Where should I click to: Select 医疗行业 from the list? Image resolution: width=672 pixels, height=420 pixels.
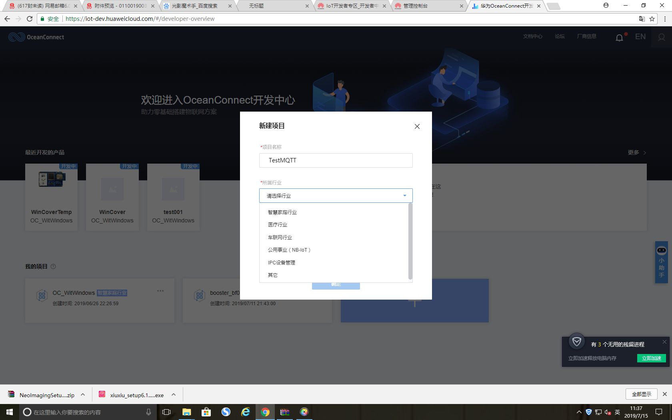[x=278, y=225]
